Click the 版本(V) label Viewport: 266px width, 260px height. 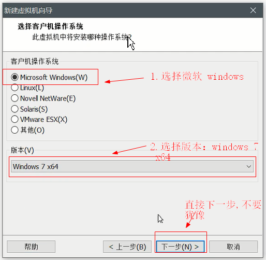22,150
